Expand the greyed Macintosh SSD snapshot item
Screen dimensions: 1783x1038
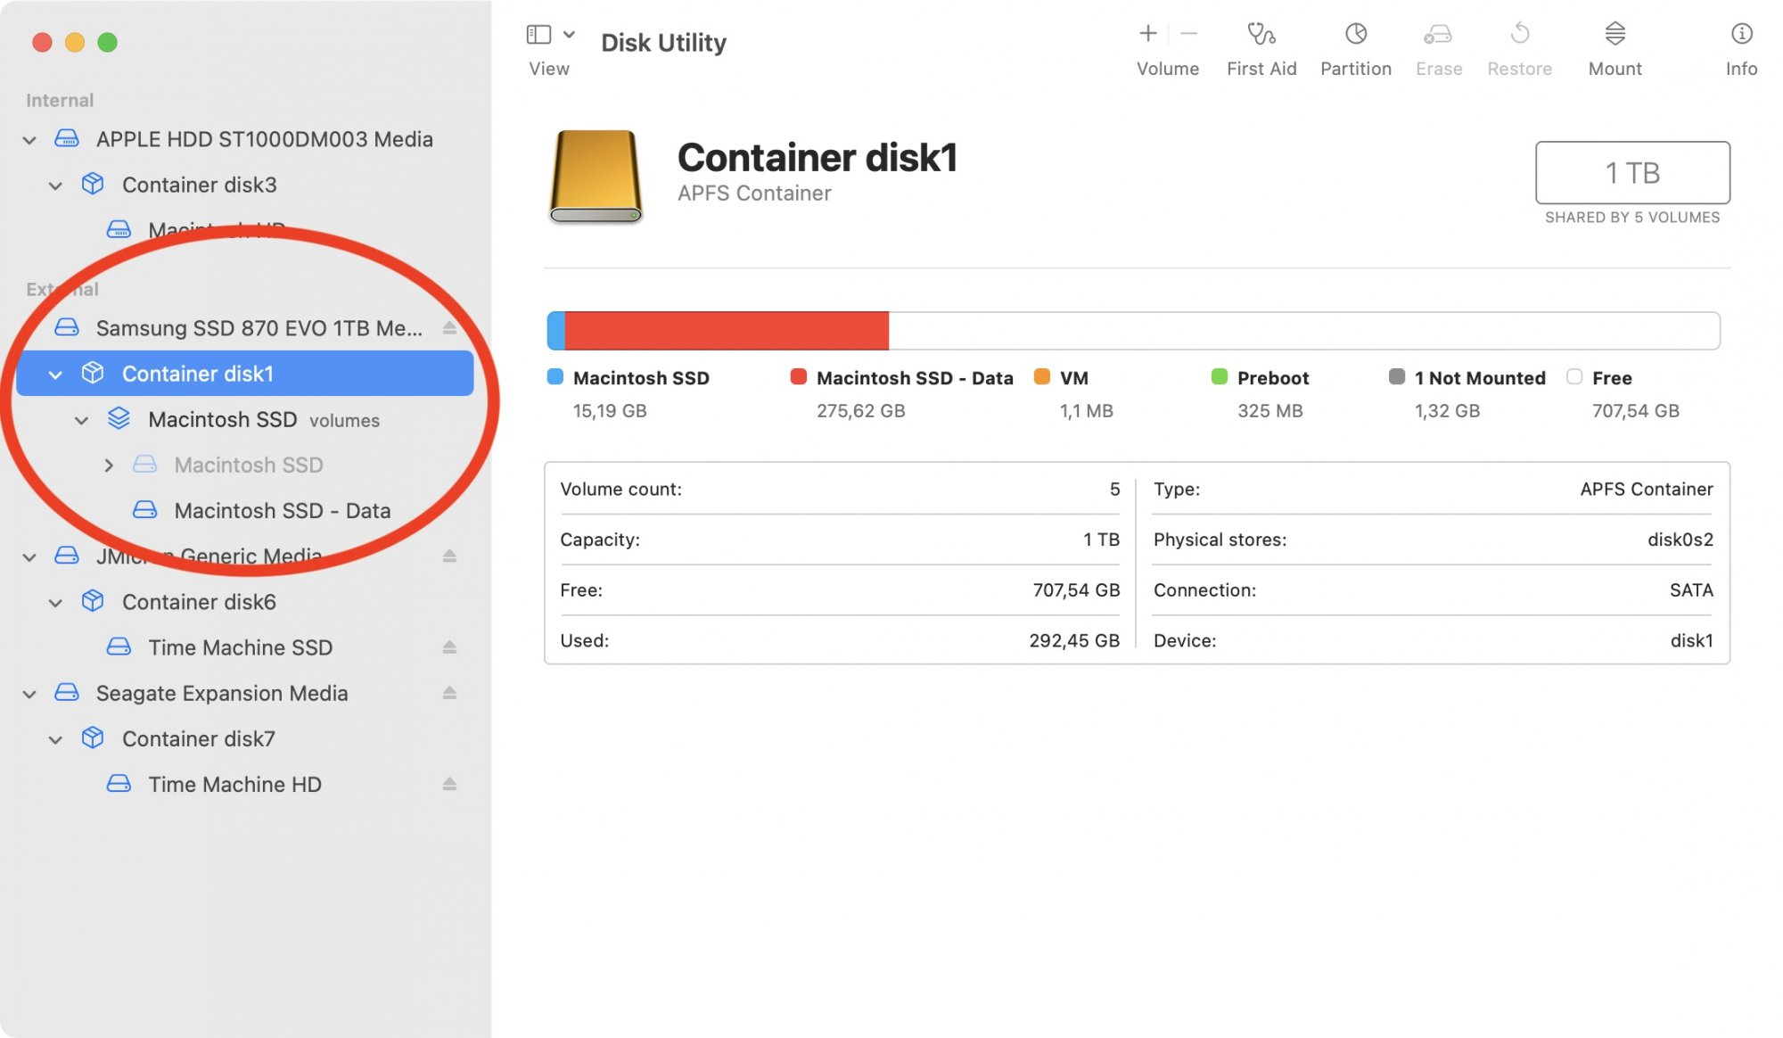(x=109, y=465)
